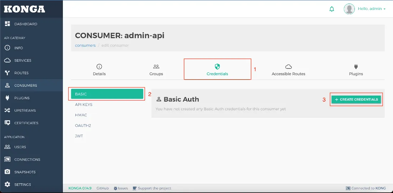Click the KONGA 0.14.9 version link
Image resolution: width=393 pixels, height=193 pixels.
80,188
